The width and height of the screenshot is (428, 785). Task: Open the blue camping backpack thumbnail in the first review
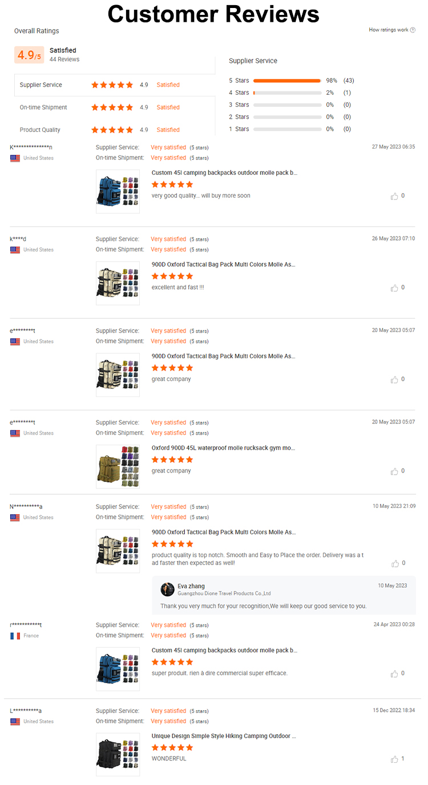[118, 191]
